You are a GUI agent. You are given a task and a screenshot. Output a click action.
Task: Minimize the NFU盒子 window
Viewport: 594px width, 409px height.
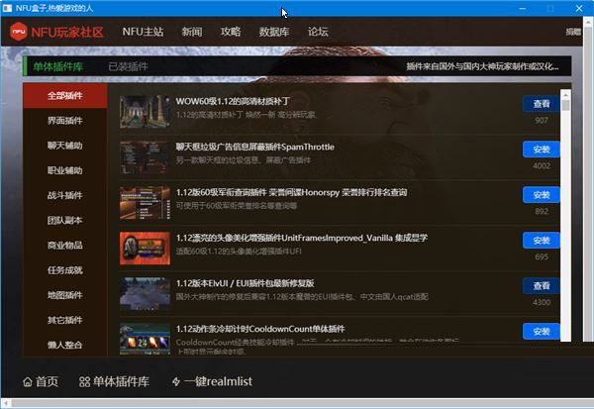[x=522, y=8]
